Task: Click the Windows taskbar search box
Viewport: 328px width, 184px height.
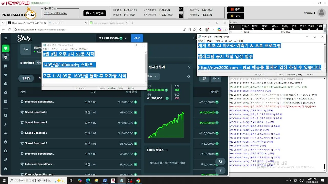Action: (x=38, y=181)
